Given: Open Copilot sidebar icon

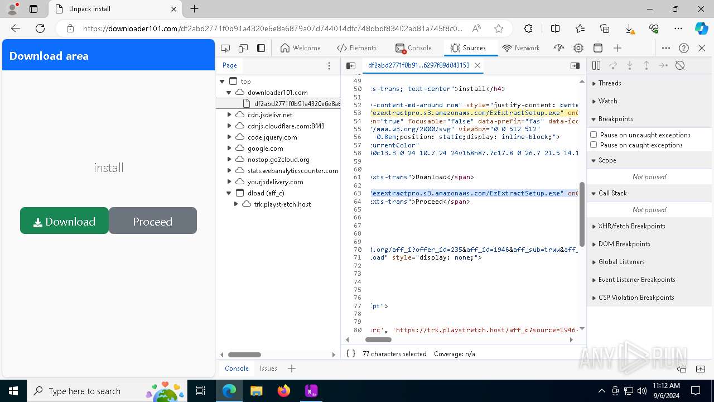Looking at the screenshot, I should coord(702,28).
